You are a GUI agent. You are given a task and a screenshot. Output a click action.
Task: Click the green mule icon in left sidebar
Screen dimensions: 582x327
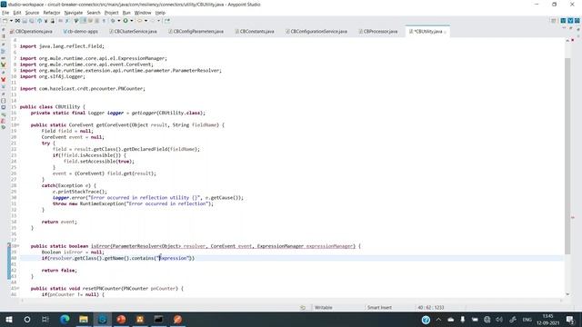tap(4, 64)
